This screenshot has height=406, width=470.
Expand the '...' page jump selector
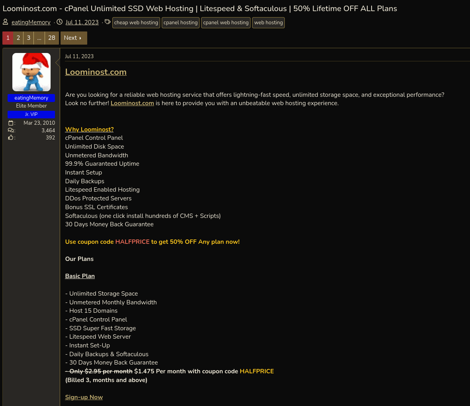[39, 38]
